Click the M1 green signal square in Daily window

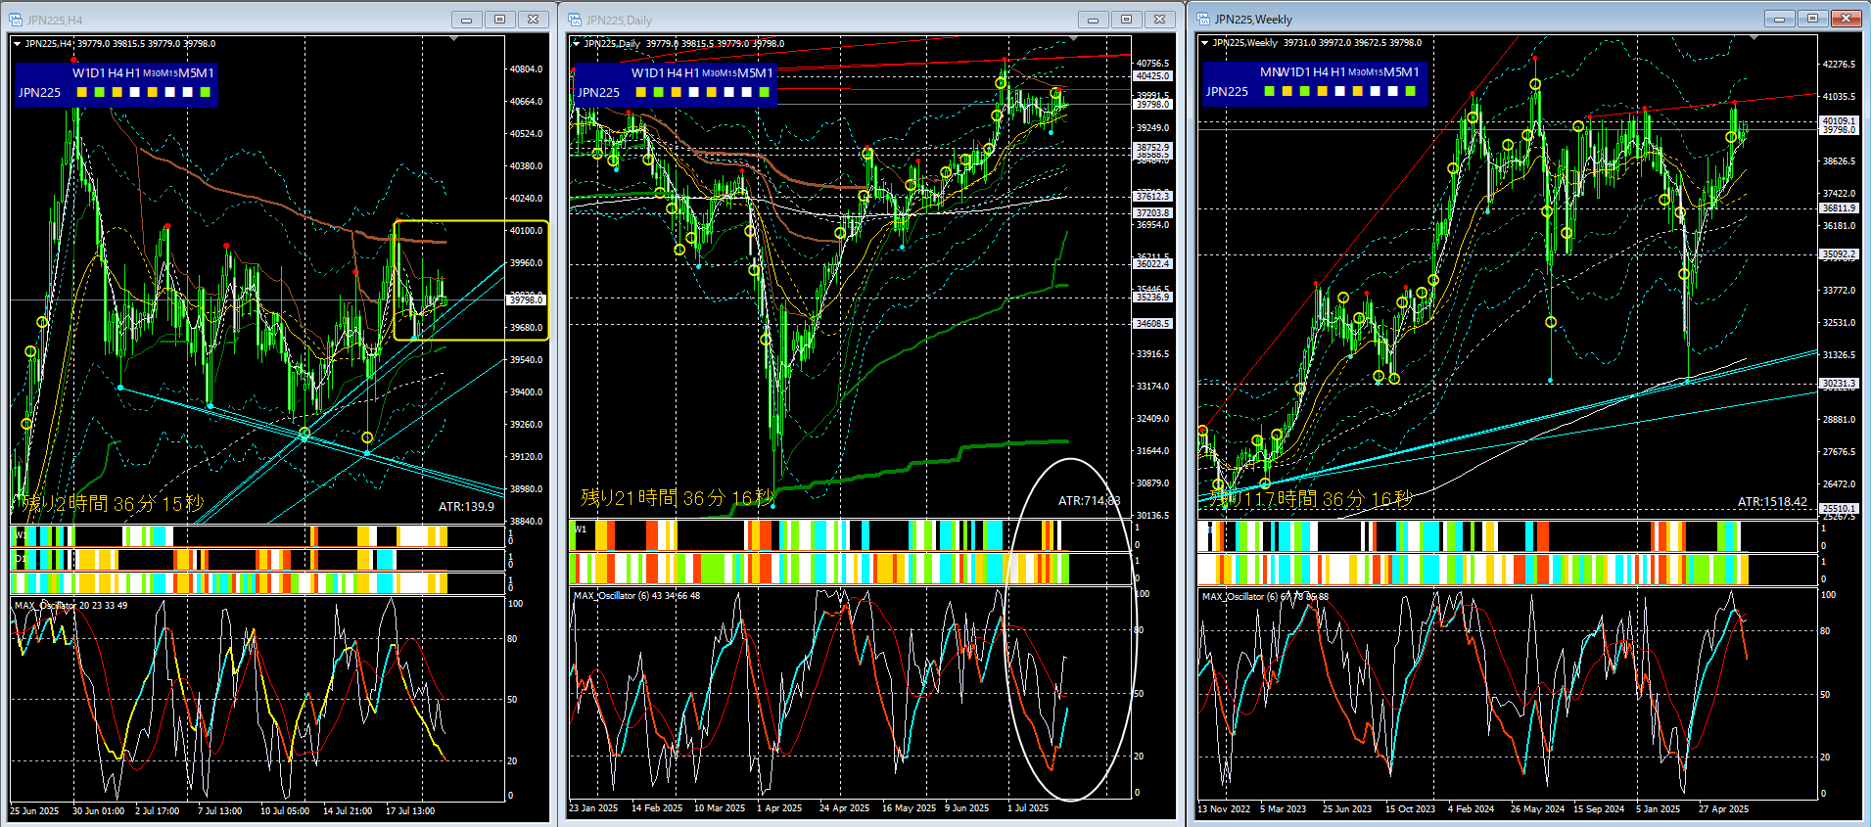pos(765,92)
